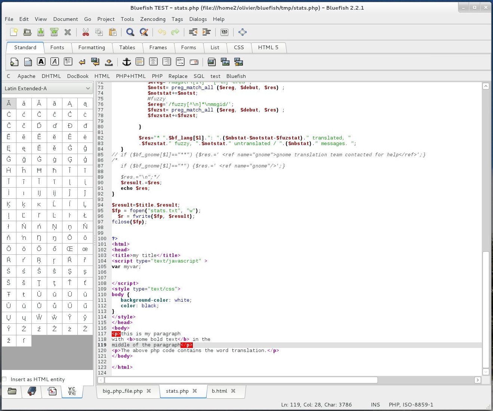Open the Latin Extended-A character set dropdown
Screen dimensions: 493x411
[x=47, y=88]
